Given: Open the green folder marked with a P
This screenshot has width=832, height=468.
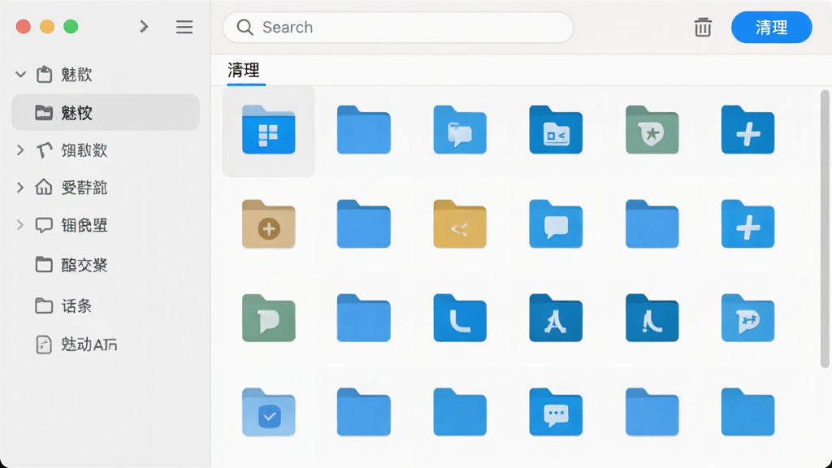Looking at the screenshot, I should (268, 318).
